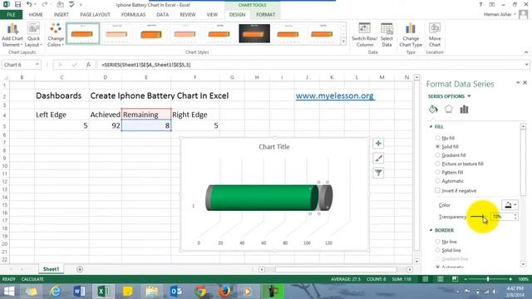Switch to Page Layout ribbon tab
Viewport: 532px width, 299px height.
click(95, 15)
